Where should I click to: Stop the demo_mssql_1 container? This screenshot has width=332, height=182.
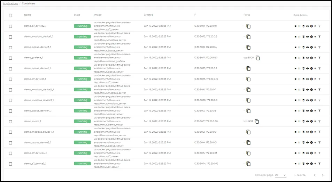[295, 121]
